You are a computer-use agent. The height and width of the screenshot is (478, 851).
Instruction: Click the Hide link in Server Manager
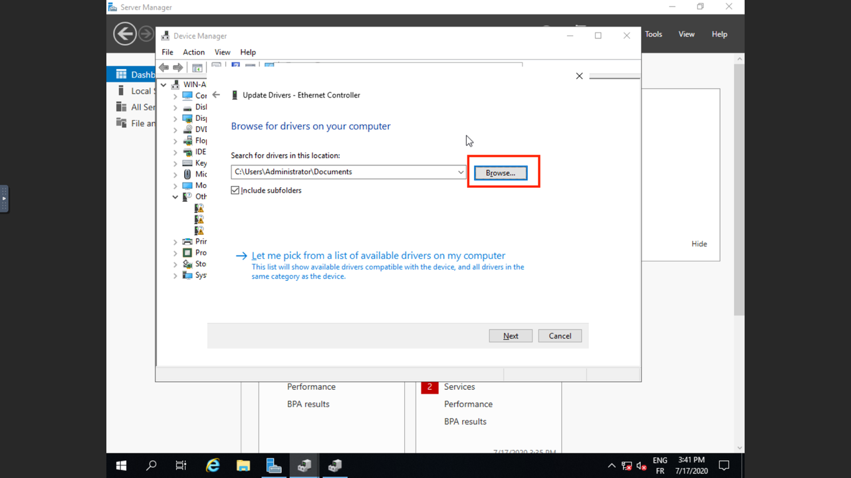(x=699, y=244)
